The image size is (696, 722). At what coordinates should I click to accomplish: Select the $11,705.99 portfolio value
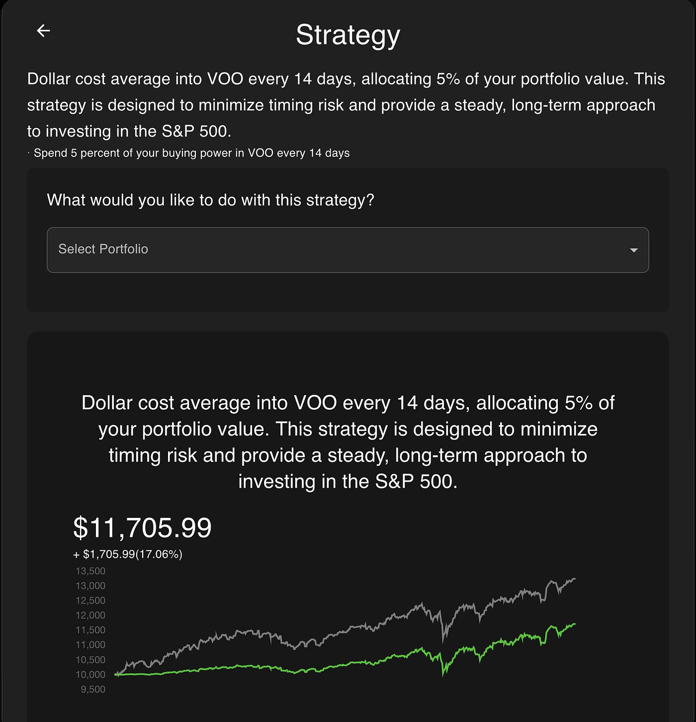[142, 528]
